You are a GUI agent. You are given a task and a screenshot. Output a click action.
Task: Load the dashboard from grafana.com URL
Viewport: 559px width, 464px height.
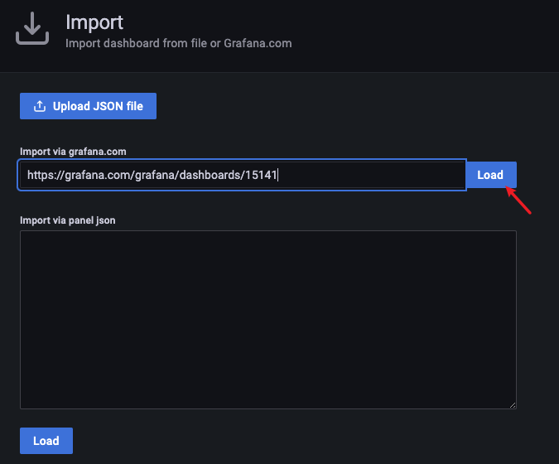coord(490,175)
